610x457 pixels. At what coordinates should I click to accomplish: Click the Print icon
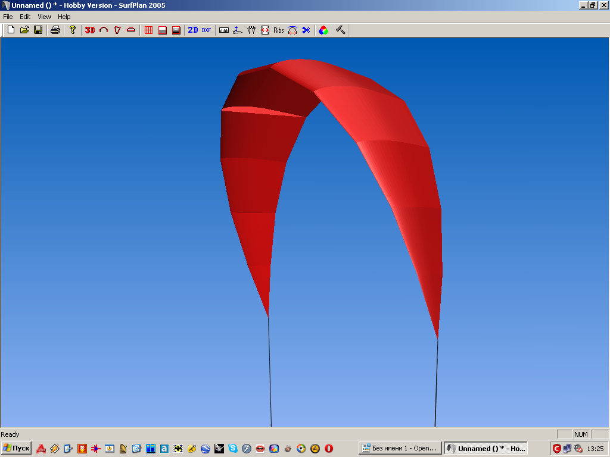tap(55, 30)
